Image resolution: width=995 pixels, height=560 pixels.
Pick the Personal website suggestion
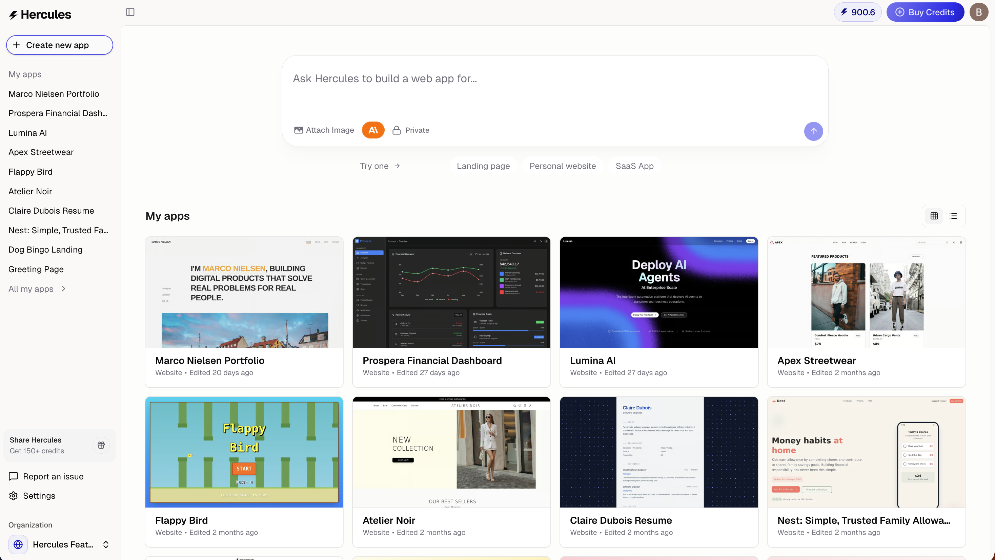[562, 166]
